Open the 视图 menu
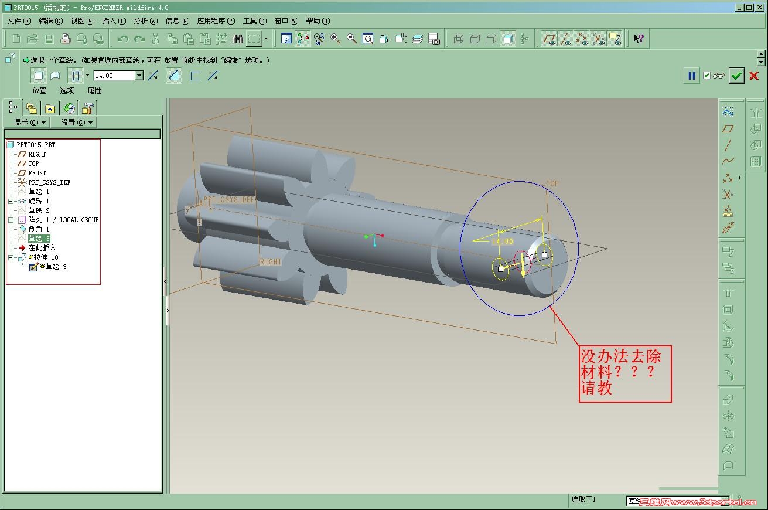Image resolution: width=768 pixels, height=510 pixels. [x=82, y=21]
